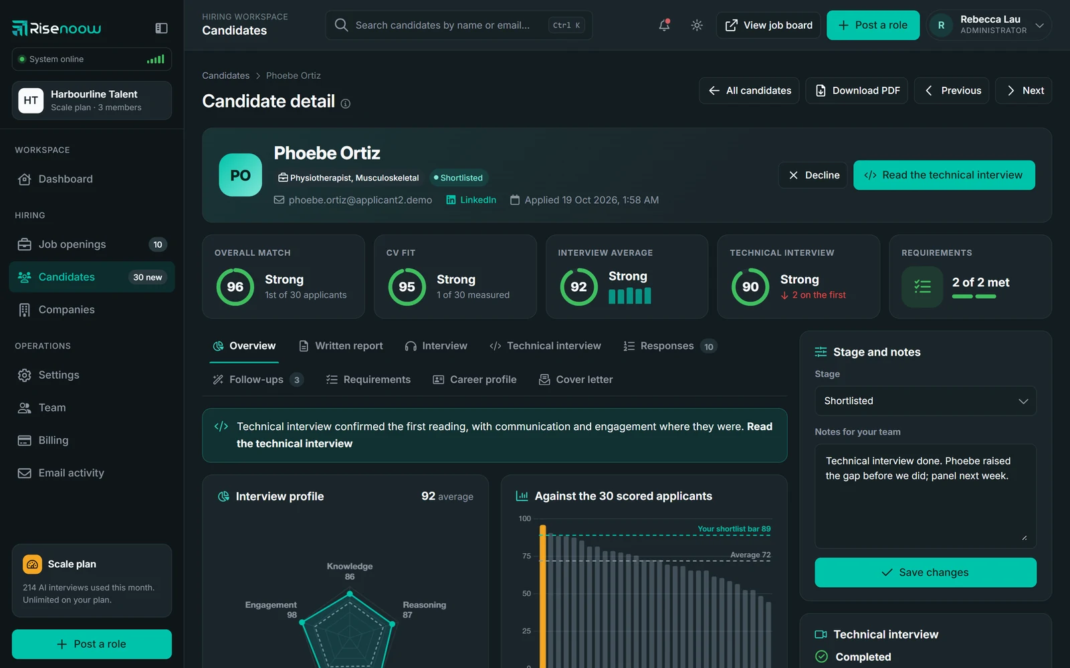Click the Overall Match score ring showing 96
Viewport: 1070px width, 668px height.
tap(235, 287)
